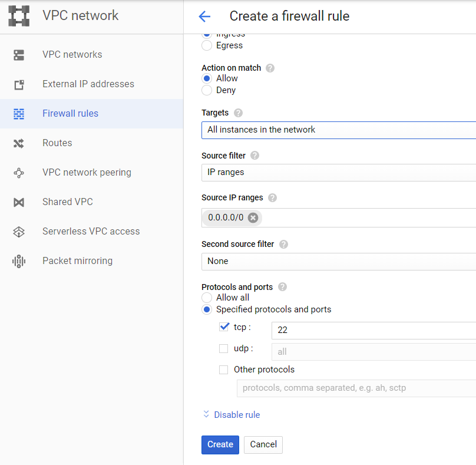The width and height of the screenshot is (476, 465).
Task: Click the VPC networks sidebar icon
Action: 19,55
